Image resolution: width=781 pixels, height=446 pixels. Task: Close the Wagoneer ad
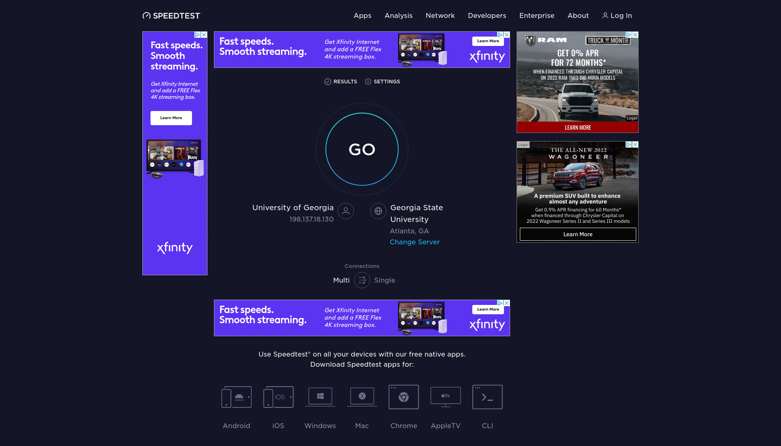coord(635,145)
